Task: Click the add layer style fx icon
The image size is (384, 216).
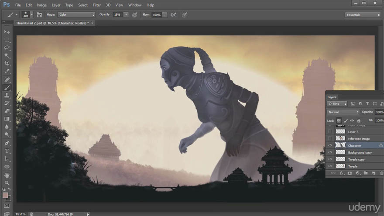Action: click(x=341, y=173)
